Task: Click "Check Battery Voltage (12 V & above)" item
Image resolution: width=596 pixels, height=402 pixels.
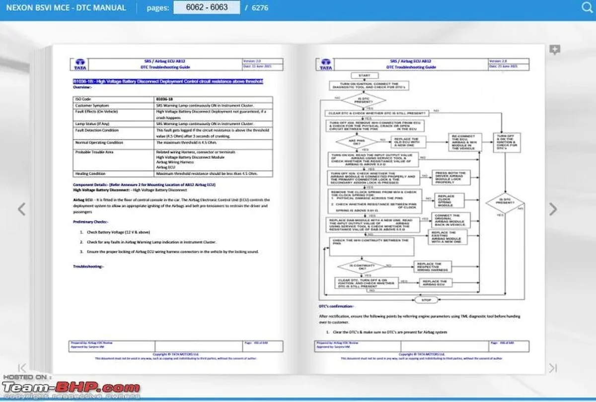Action: point(118,232)
